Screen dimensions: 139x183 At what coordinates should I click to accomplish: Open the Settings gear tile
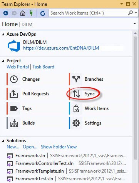tap(85, 123)
